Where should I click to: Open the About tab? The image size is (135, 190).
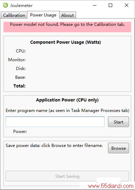68,15
